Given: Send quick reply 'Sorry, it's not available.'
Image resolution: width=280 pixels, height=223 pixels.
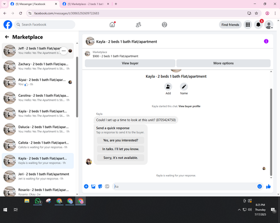Looking at the screenshot, I should click(120, 158).
